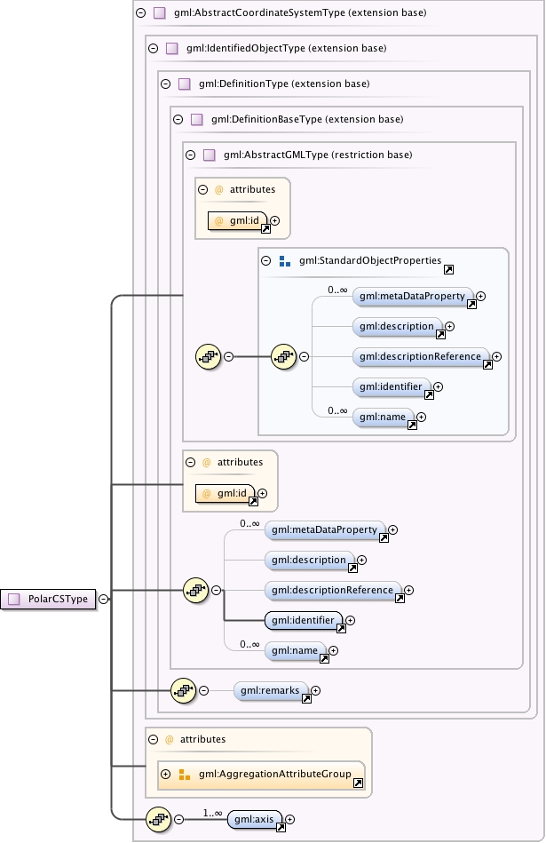546x843 pixels.
Task: Collapse sequence connector before gml:axis
Action: pyautogui.click(x=179, y=819)
